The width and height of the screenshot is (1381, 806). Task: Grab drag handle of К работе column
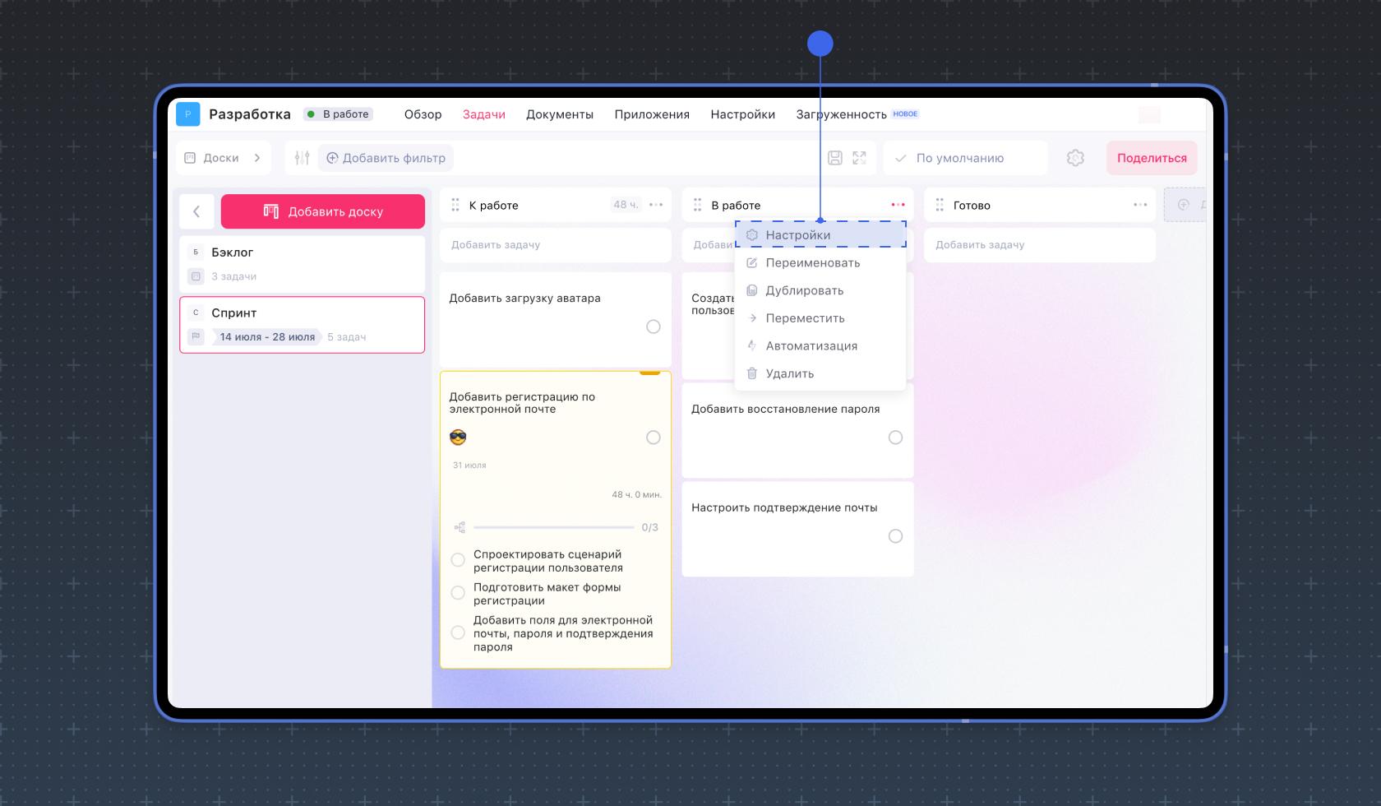455,205
